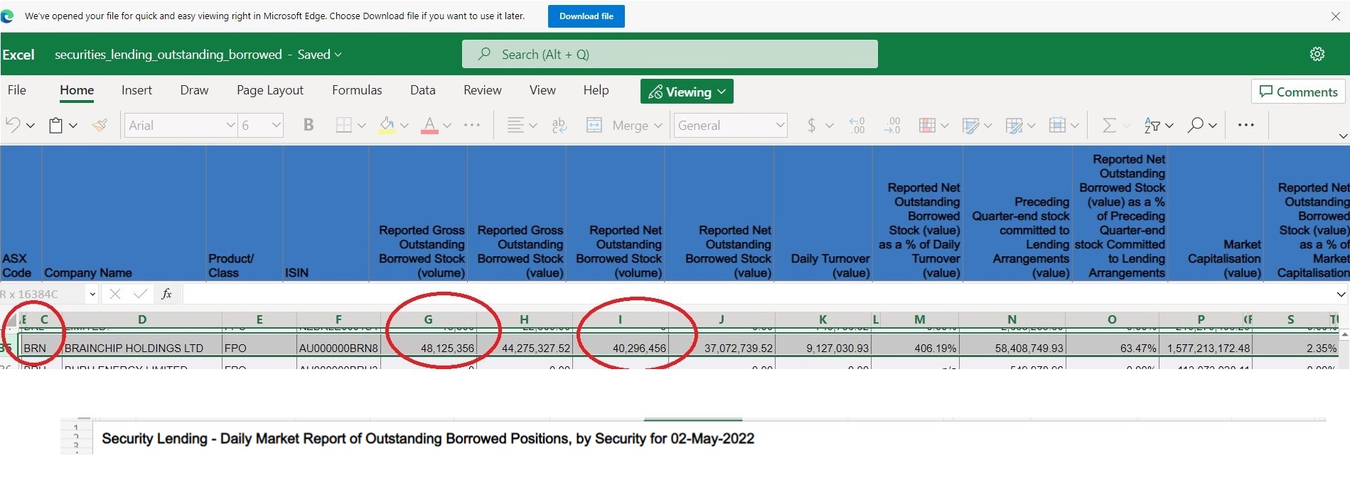Click the AutoSum sigma icon
This screenshot has width=1350, height=477.
tap(1108, 126)
